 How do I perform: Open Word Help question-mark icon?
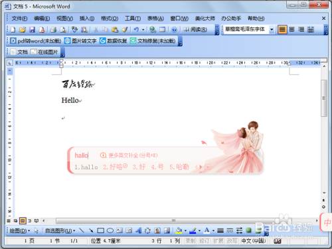(x=175, y=30)
